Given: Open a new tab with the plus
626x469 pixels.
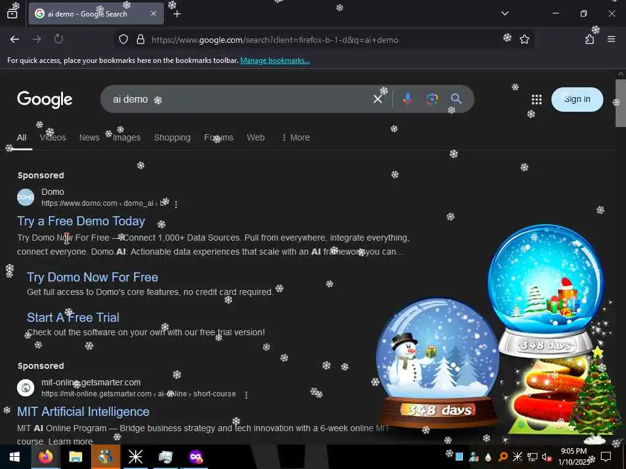Looking at the screenshot, I should pyautogui.click(x=177, y=14).
